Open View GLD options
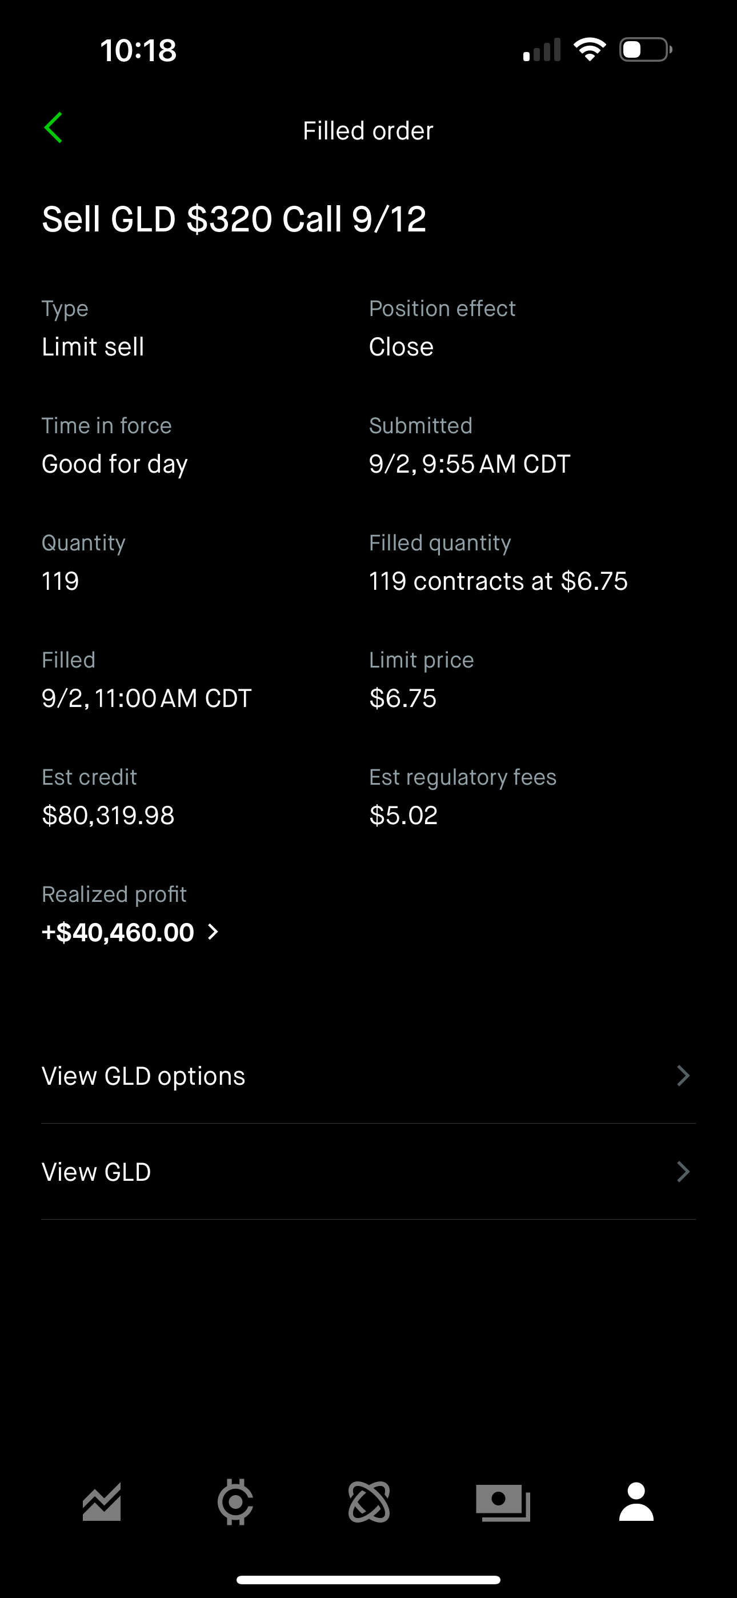Image resolution: width=737 pixels, height=1598 pixels. click(143, 1076)
